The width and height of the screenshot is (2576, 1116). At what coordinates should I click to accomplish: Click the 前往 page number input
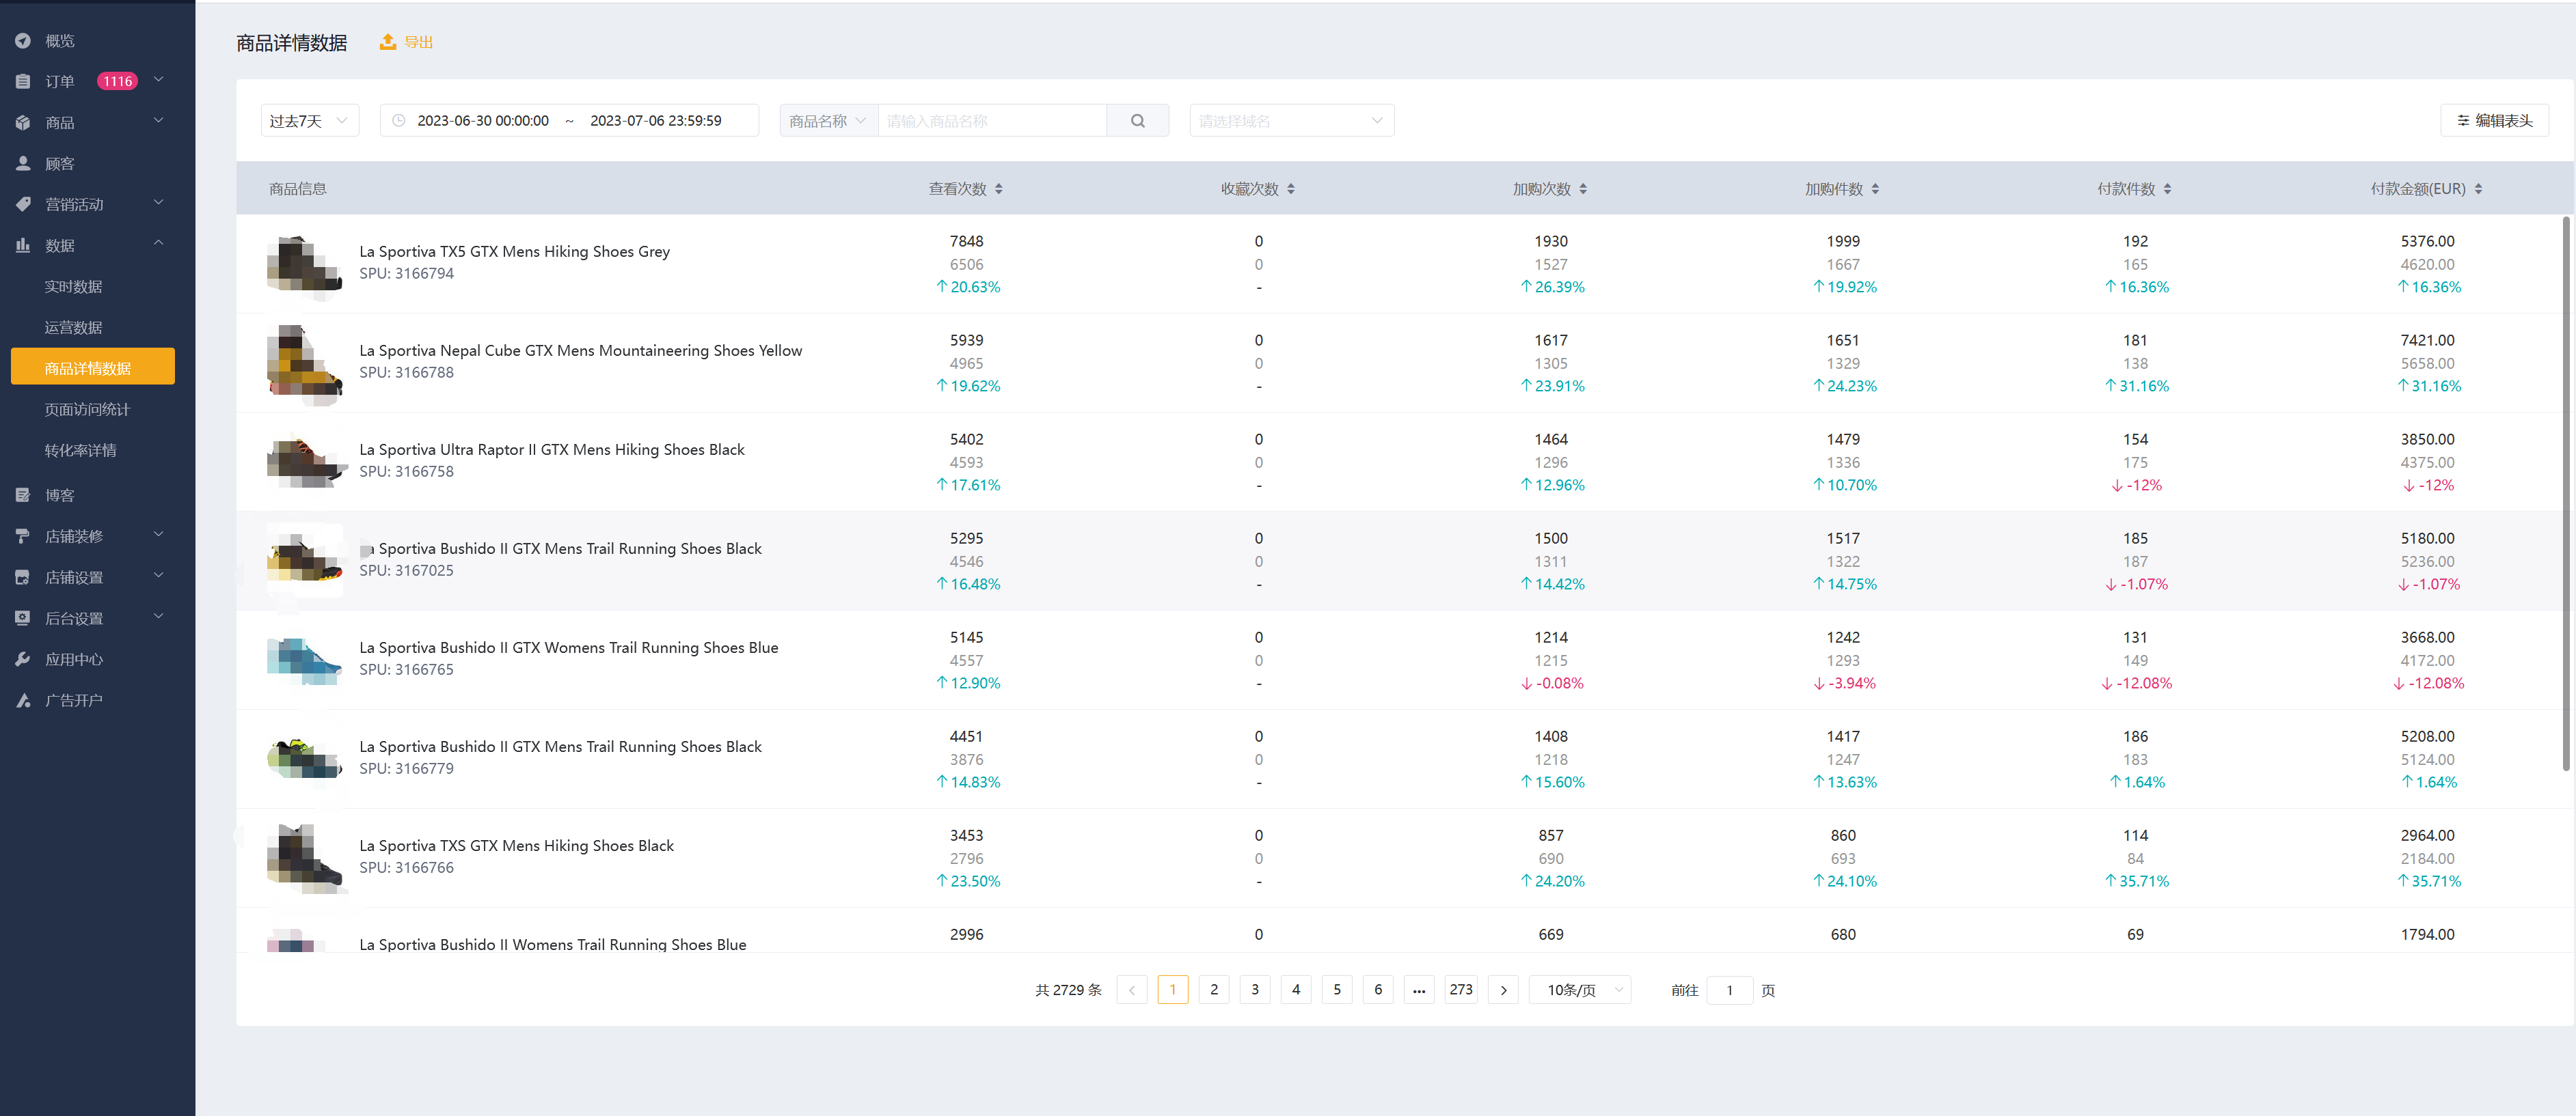coord(1730,990)
